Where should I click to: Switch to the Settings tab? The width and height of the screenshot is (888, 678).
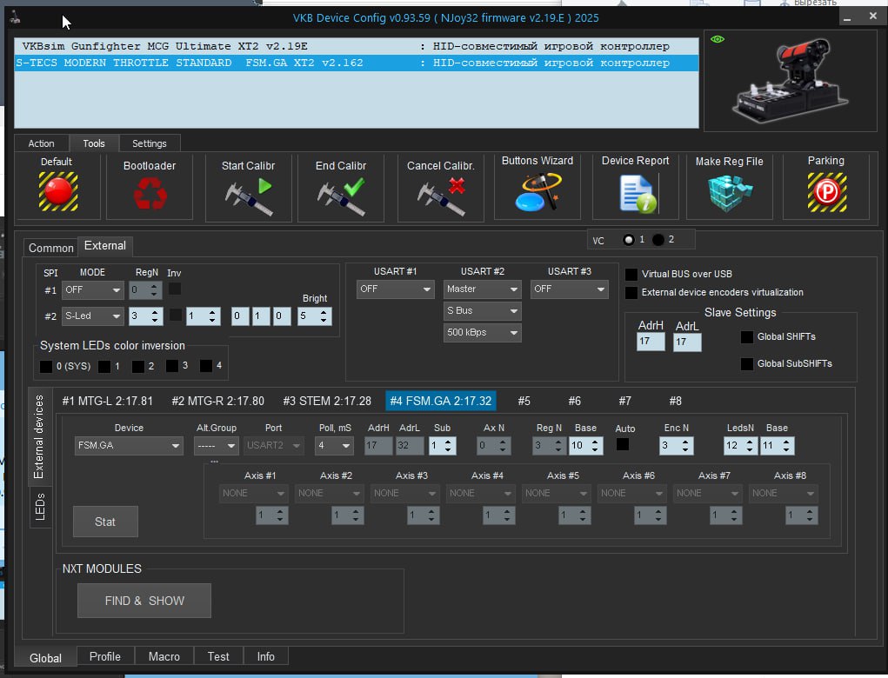click(150, 143)
